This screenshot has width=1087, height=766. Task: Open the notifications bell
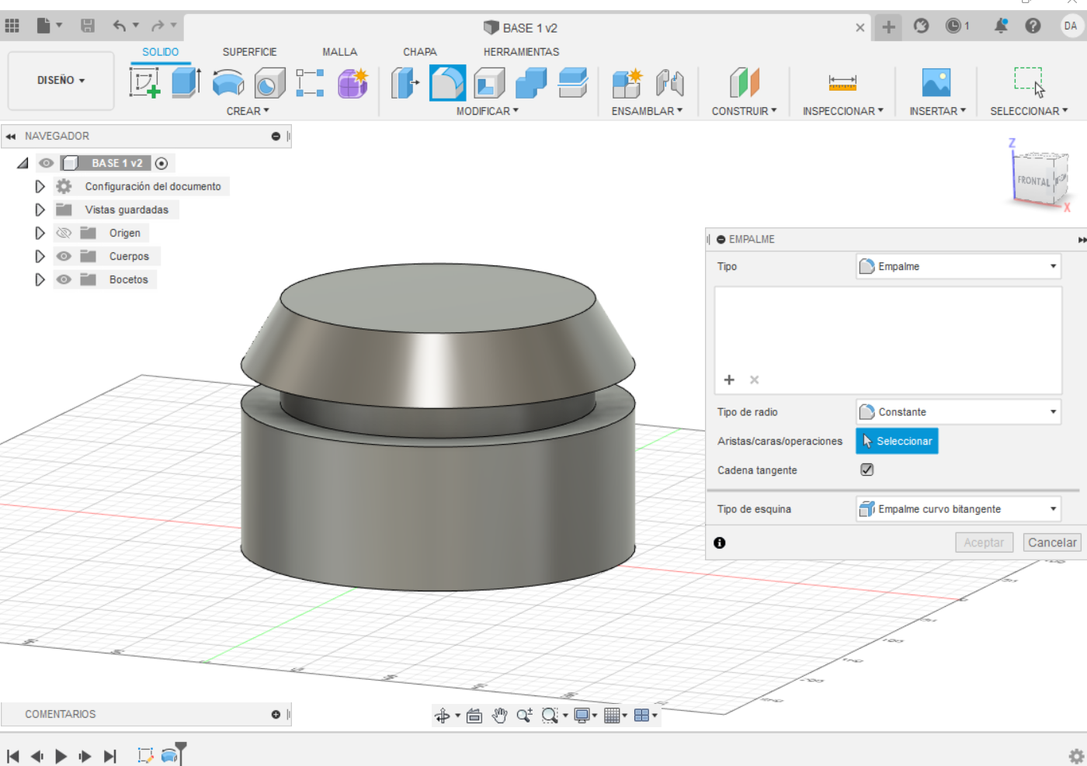[1001, 26]
